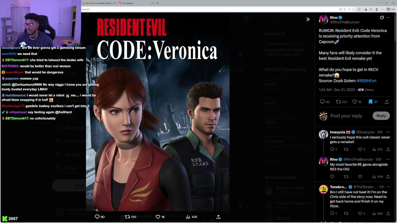The width and height of the screenshot is (397, 223).
Task: Share Imaxyxia's comment
Action: coord(388,149)
